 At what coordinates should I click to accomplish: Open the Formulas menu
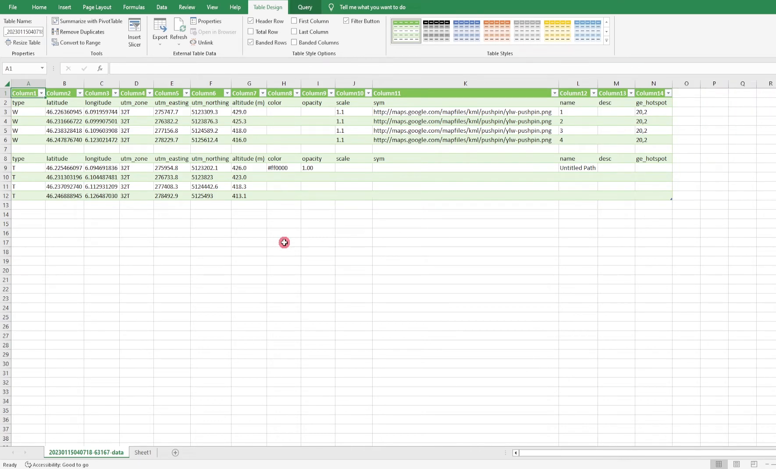tap(133, 7)
